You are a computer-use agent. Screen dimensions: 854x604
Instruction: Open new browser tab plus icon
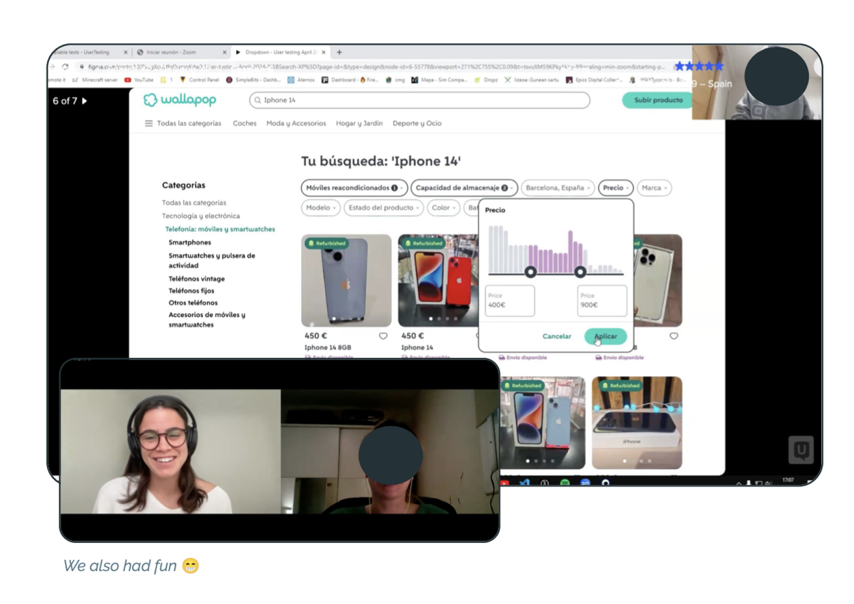339,52
